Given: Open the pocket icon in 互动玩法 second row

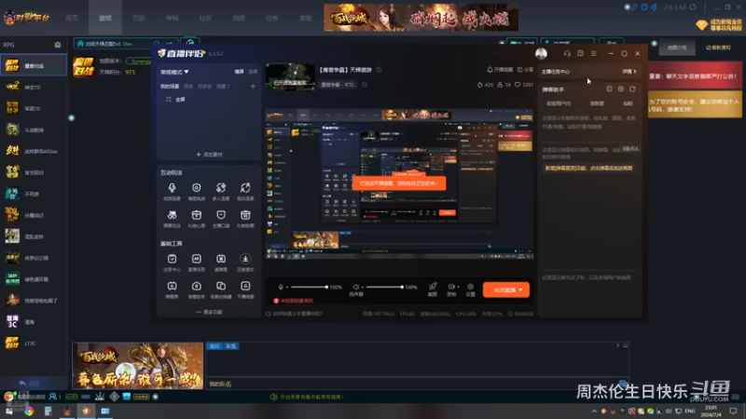Looking at the screenshot, I should 221,215.
